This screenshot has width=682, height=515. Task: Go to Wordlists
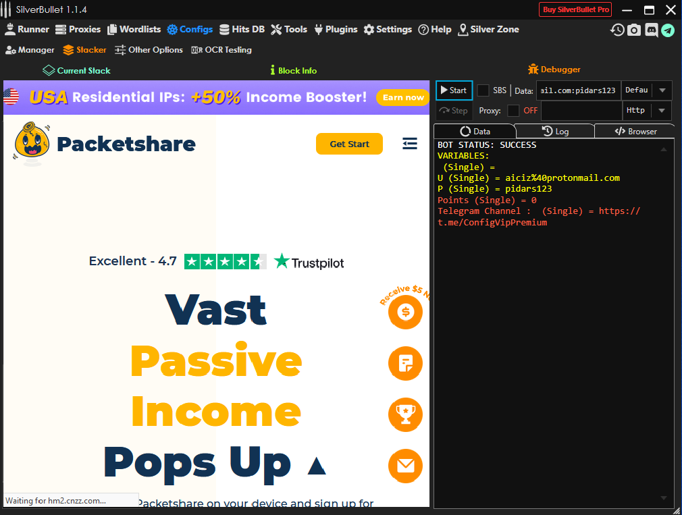pyautogui.click(x=134, y=30)
